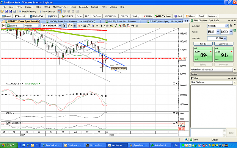This screenshot has width=237, height=148.
Task: Click the Home icon in top toolbar
Action: click(x=73, y=11)
